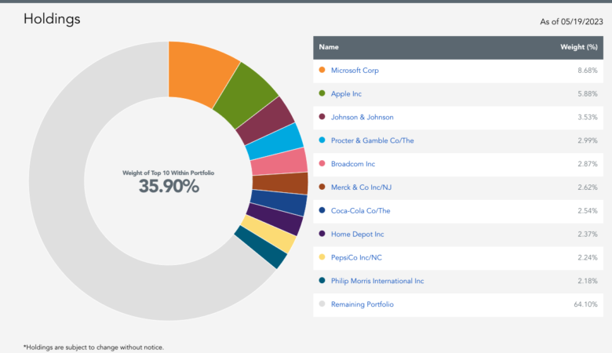Viewport: 612px width, 353px height.
Task: Click the 2.87% weight value
Action: click(x=588, y=164)
